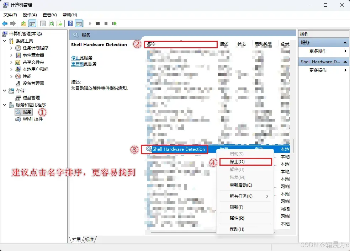The width and height of the screenshot is (350, 251).
Task: Collapse the 服务和应用程序 tree node
Action: coord(5,105)
